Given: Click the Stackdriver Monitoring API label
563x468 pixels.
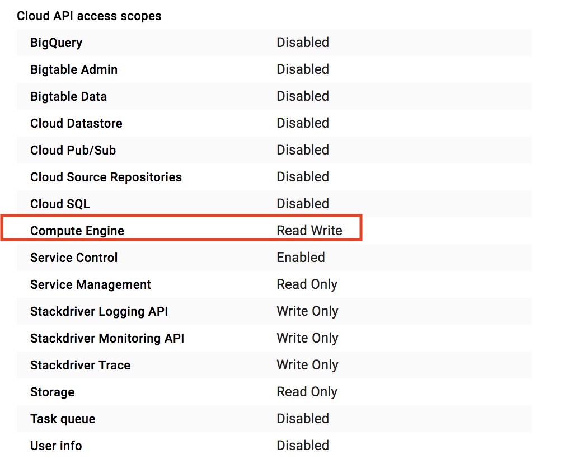Looking at the screenshot, I should coord(107,338).
